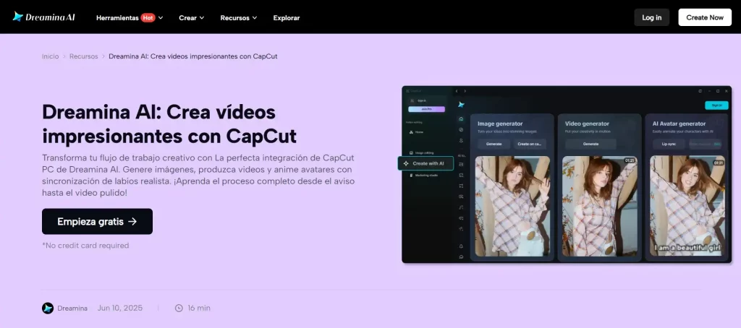The height and width of the screenshot is (328, 741).
Task: Click the white Create Now button
Action: 704,17
